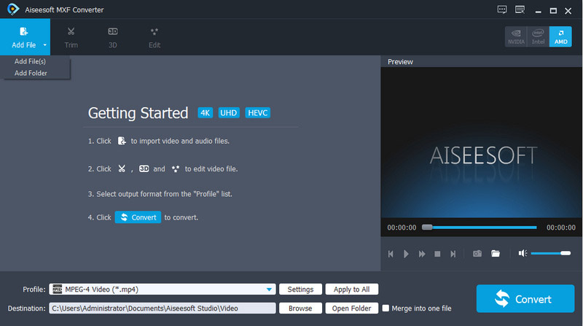Viewport: 583px width, 326px height.
Task: Take a snapshot with the camera icon
Action: click(x=477, y=253)
